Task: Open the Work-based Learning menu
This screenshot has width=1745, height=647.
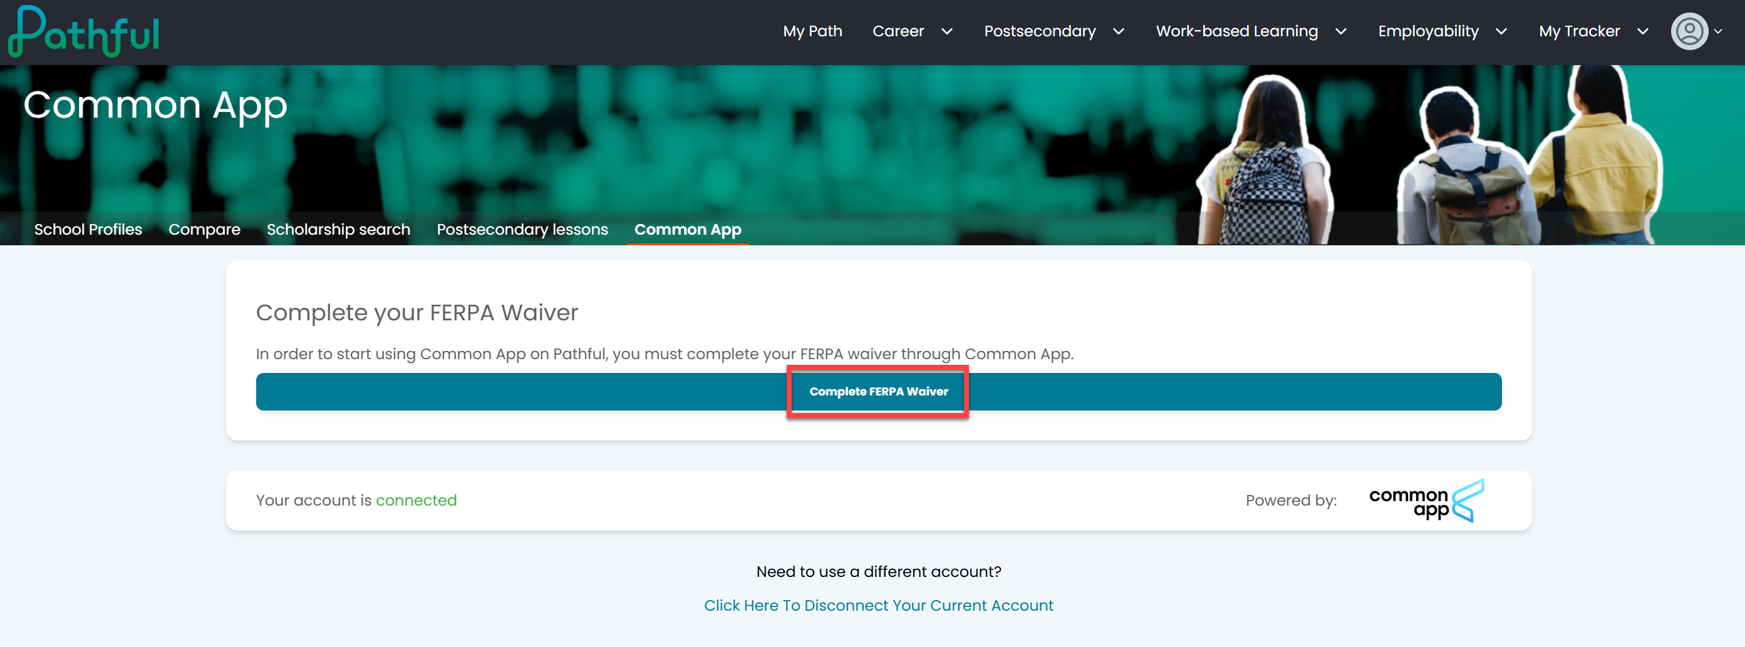Action: pyautogui.click(x=1236, y=31)
